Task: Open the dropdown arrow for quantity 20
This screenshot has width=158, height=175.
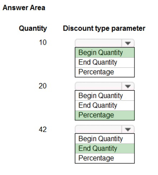Action: pyautogui.click(x=128, y=86)
